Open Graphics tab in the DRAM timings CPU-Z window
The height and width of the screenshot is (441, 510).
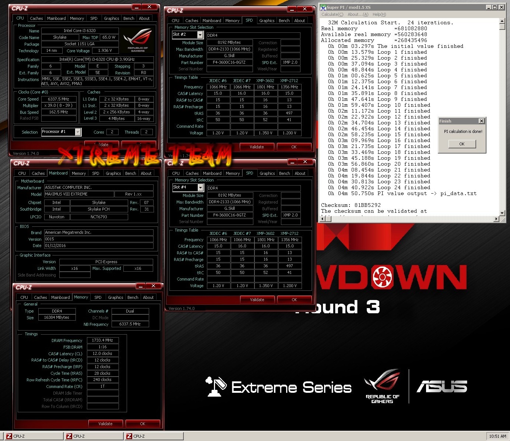tap(115, 297)
